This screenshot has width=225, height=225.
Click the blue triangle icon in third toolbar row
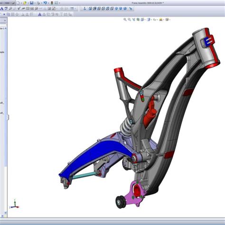(x=39, y=14)
